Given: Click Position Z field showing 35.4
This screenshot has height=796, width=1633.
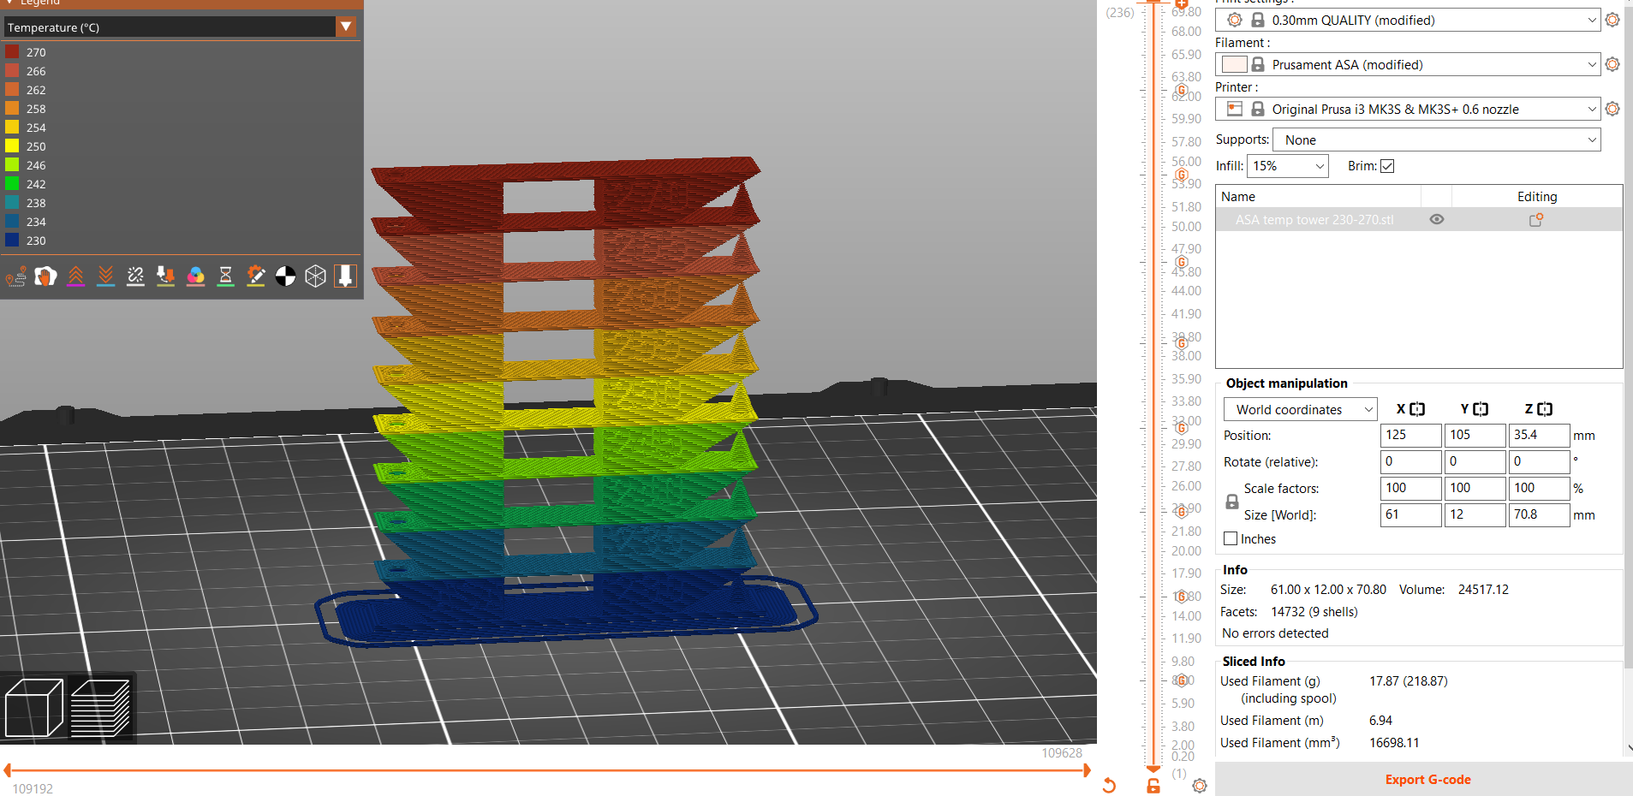Looking at the screenshot, I should 1539,435.
